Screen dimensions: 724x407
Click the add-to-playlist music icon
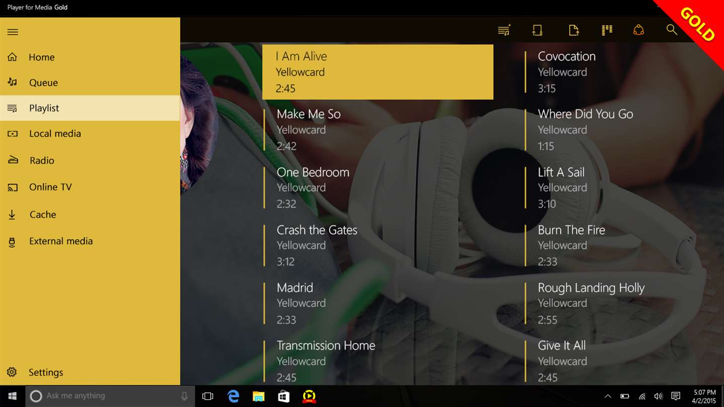(x=504, y=30)
